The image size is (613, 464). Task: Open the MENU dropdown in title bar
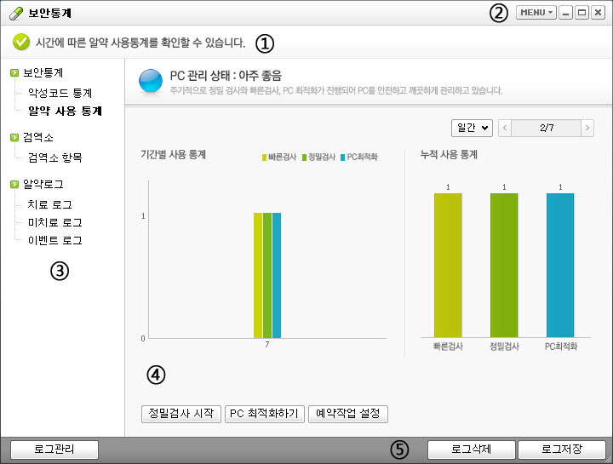coord(536,13)
